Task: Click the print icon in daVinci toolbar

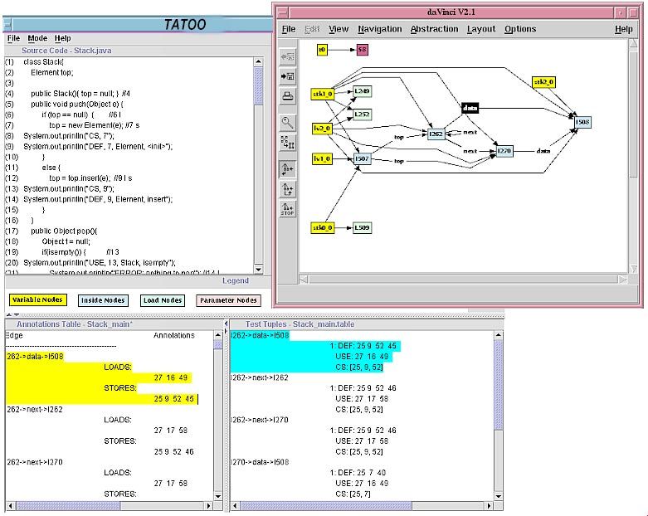Action: pyautogui.click(x=288, y=96)
